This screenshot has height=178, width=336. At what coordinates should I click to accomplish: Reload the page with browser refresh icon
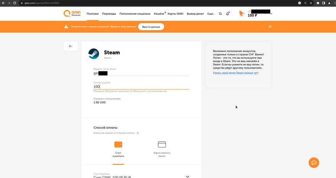15,3
